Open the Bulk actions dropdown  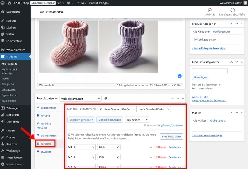[x=137, y=120]
